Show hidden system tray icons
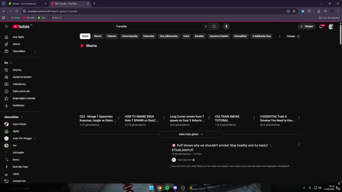Viewport: 342px width, 192px height. 304,188
